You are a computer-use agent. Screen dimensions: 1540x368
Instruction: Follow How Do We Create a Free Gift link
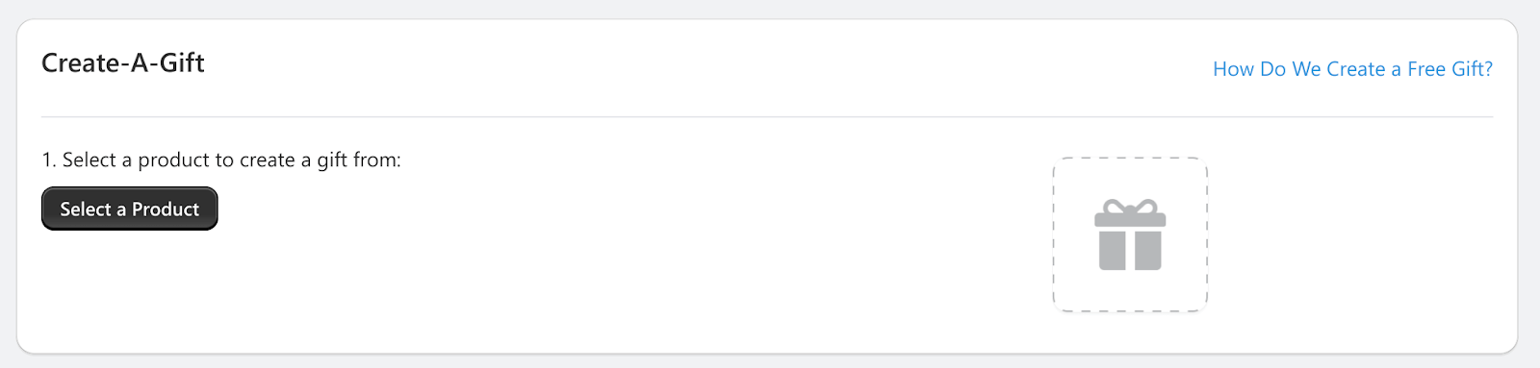pos(1352,69)
